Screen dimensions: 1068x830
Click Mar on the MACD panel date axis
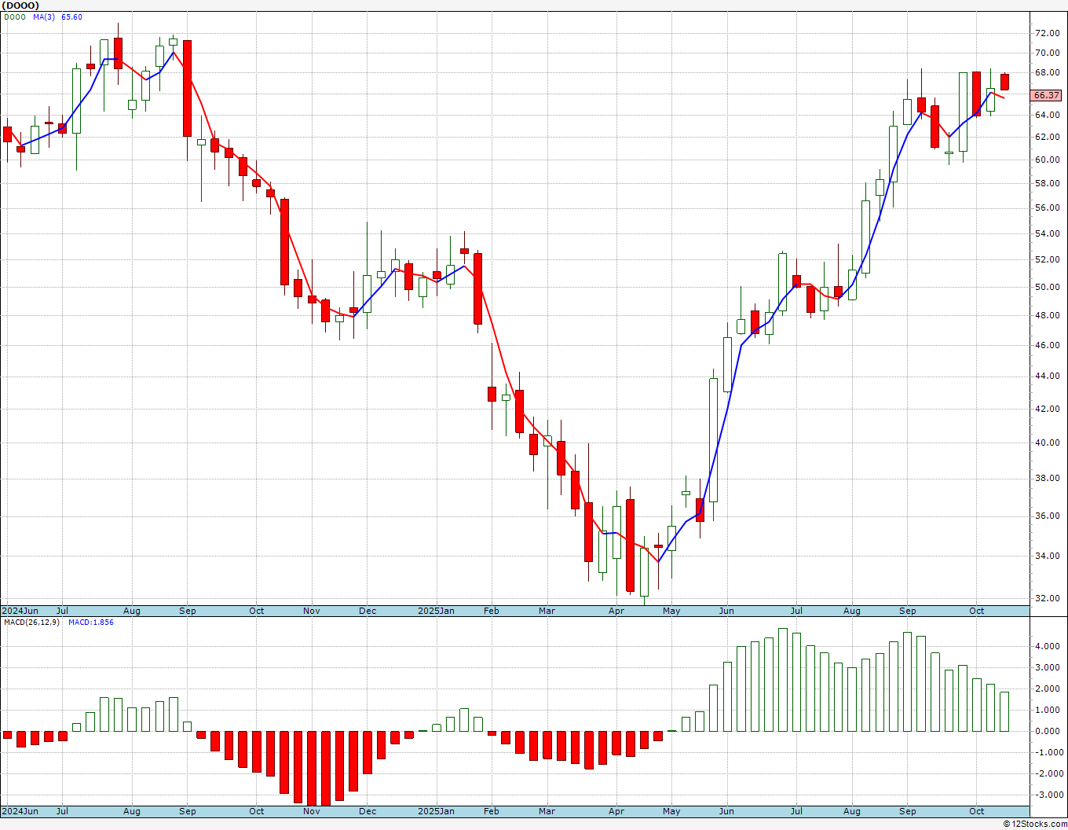coord(547,811)
